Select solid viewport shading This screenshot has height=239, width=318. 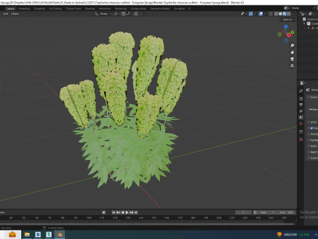point(280,14)
